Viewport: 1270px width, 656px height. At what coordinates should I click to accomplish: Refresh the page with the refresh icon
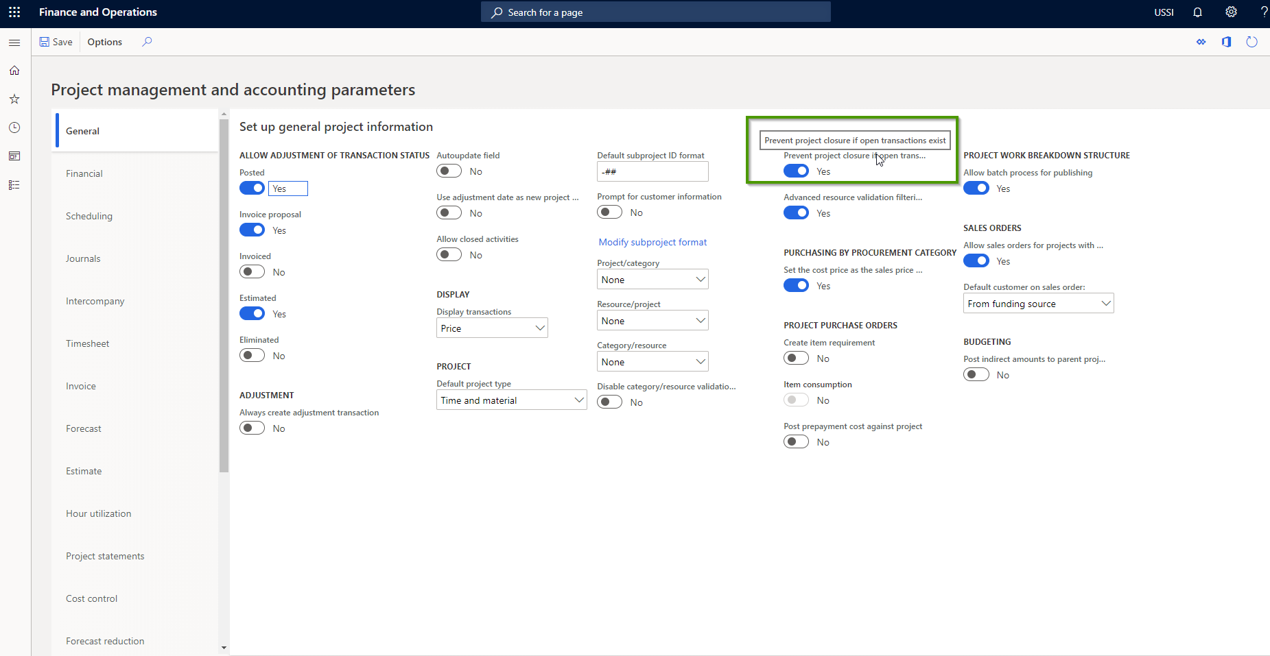(x=1251, y=42)
